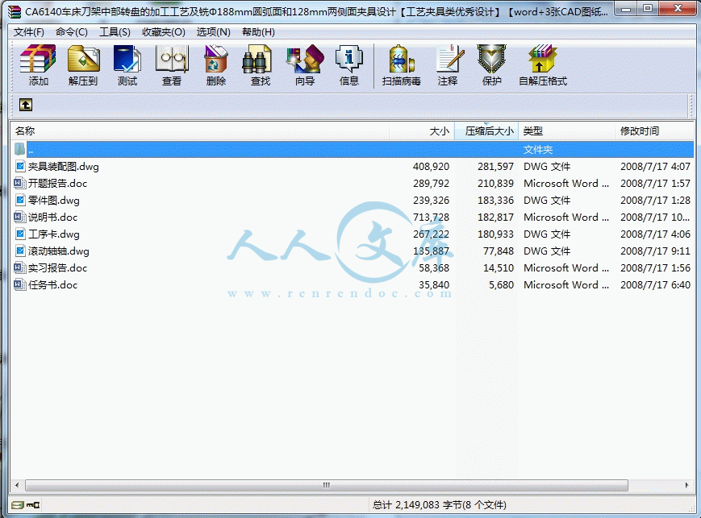Click the up one level arrow button
This screenshot has height=518, width=701.
point(26,105)
